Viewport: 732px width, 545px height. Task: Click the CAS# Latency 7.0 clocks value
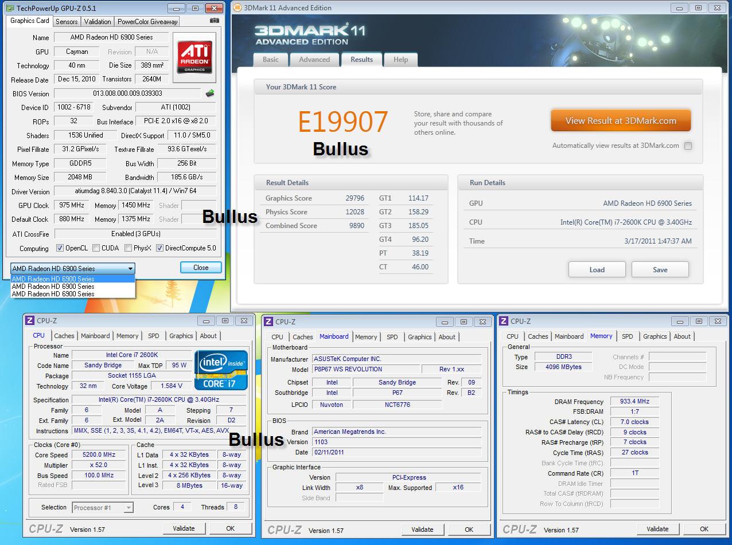click(x=634, y=422)
